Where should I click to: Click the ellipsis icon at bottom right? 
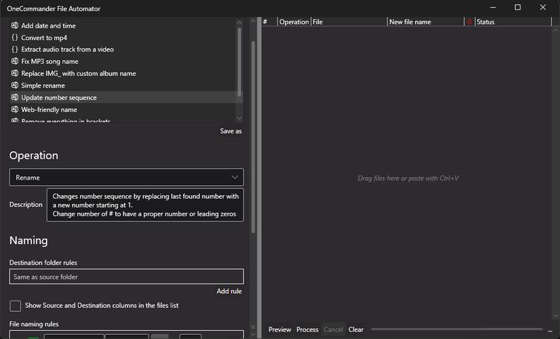(550, 330)
